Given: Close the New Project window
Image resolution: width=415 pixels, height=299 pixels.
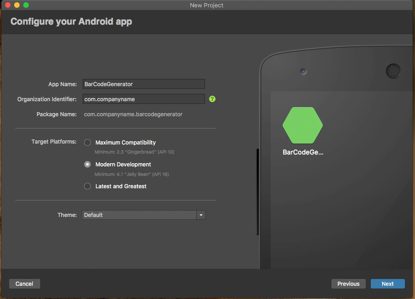Looking at the screenshot, I should pos(8,5).
